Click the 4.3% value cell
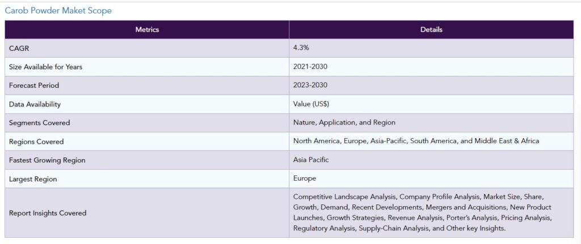The height and width of the screenshot is (244, 581). click(300, 48)
